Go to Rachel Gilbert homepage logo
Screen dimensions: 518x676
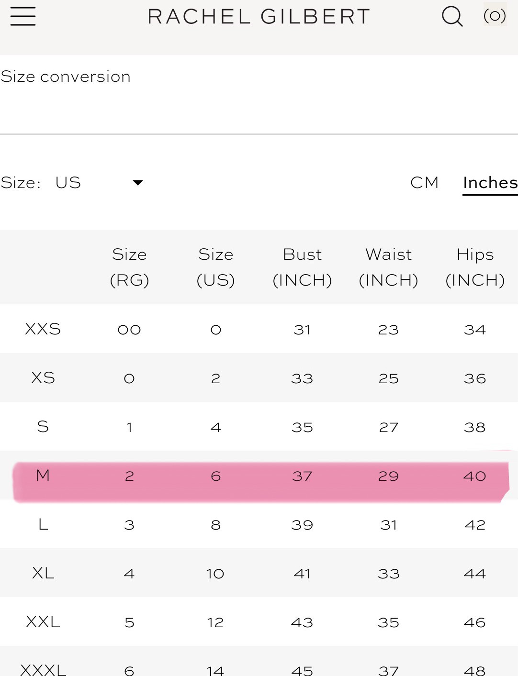tap(259, 17)
